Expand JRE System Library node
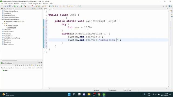 pos(3,22)
